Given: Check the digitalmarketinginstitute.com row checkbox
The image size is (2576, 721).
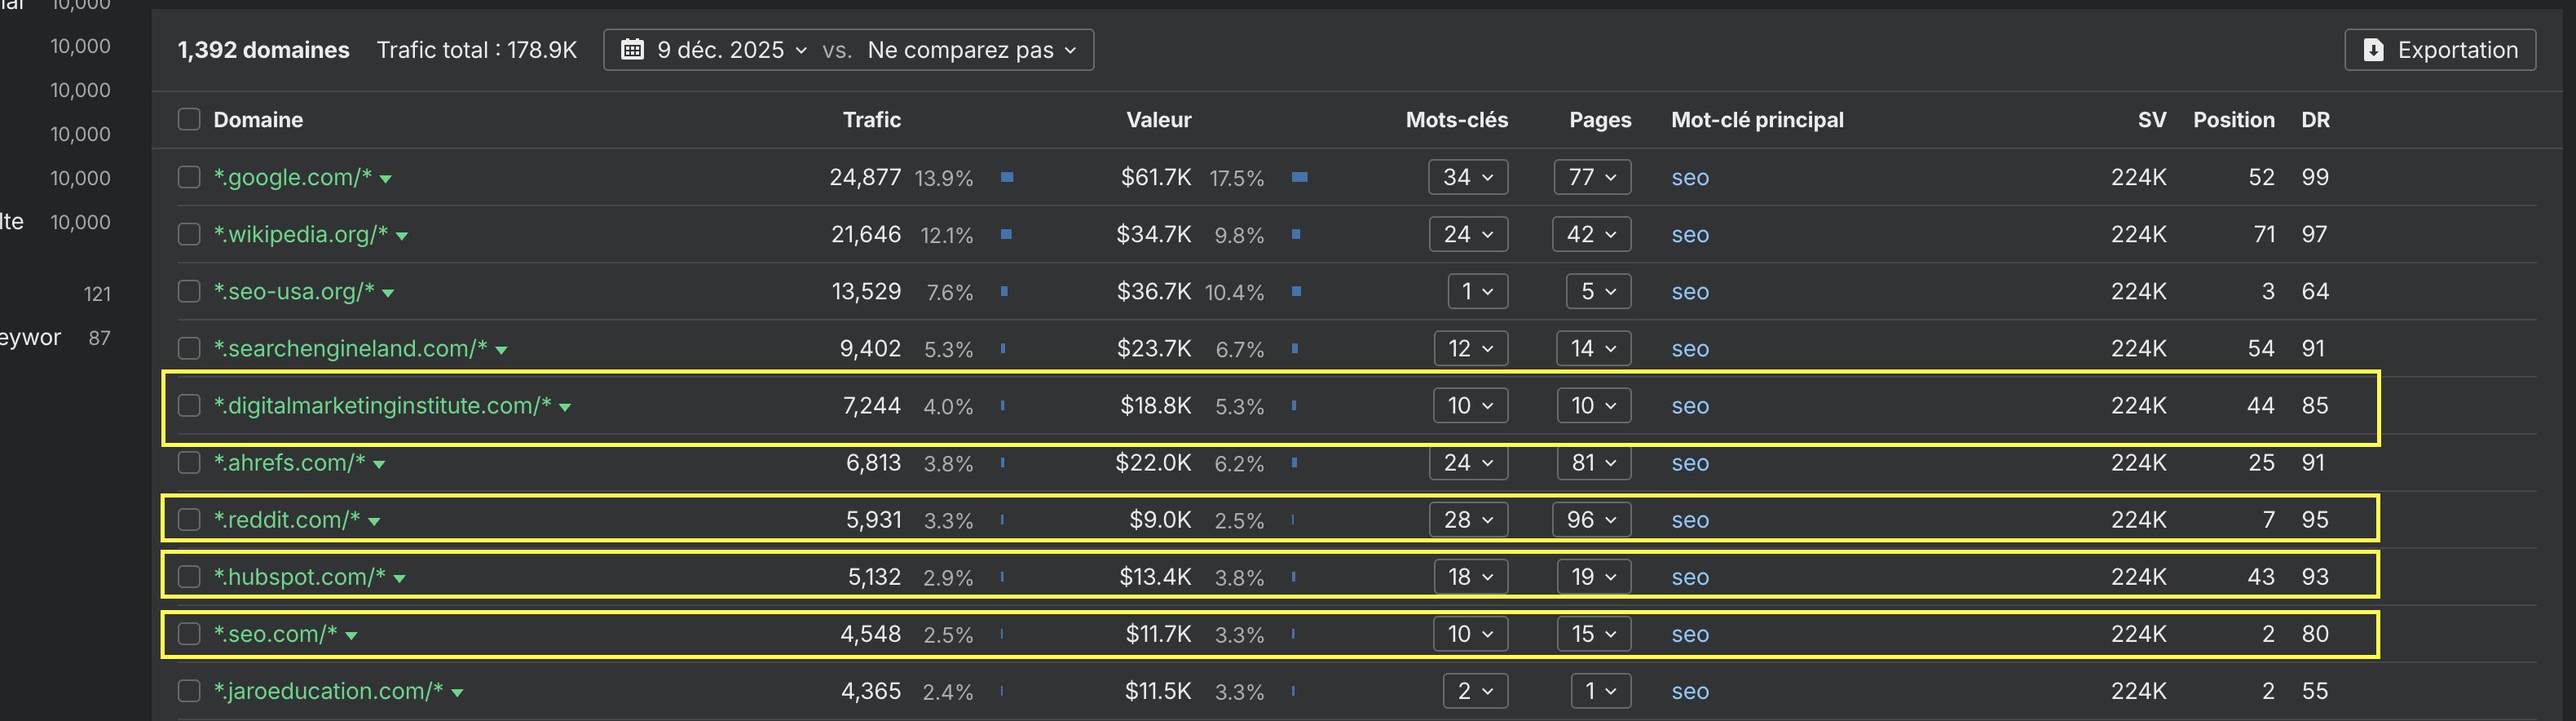Looking at the screenshot, I should coord(189,405).
